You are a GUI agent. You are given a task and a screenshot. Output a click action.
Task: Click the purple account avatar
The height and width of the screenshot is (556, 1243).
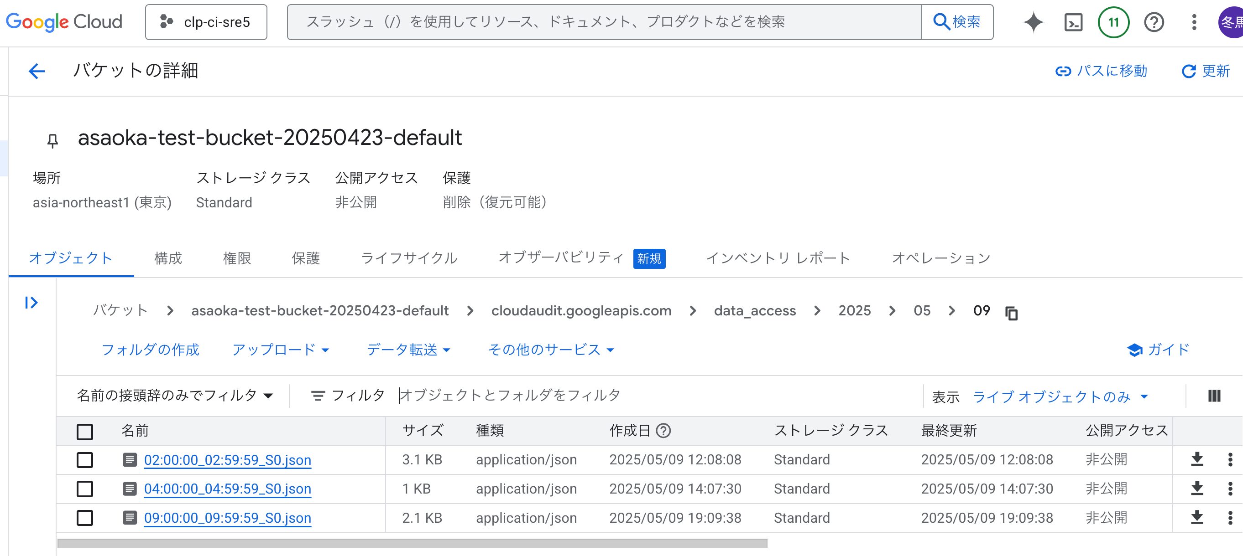click(1231, 22)
